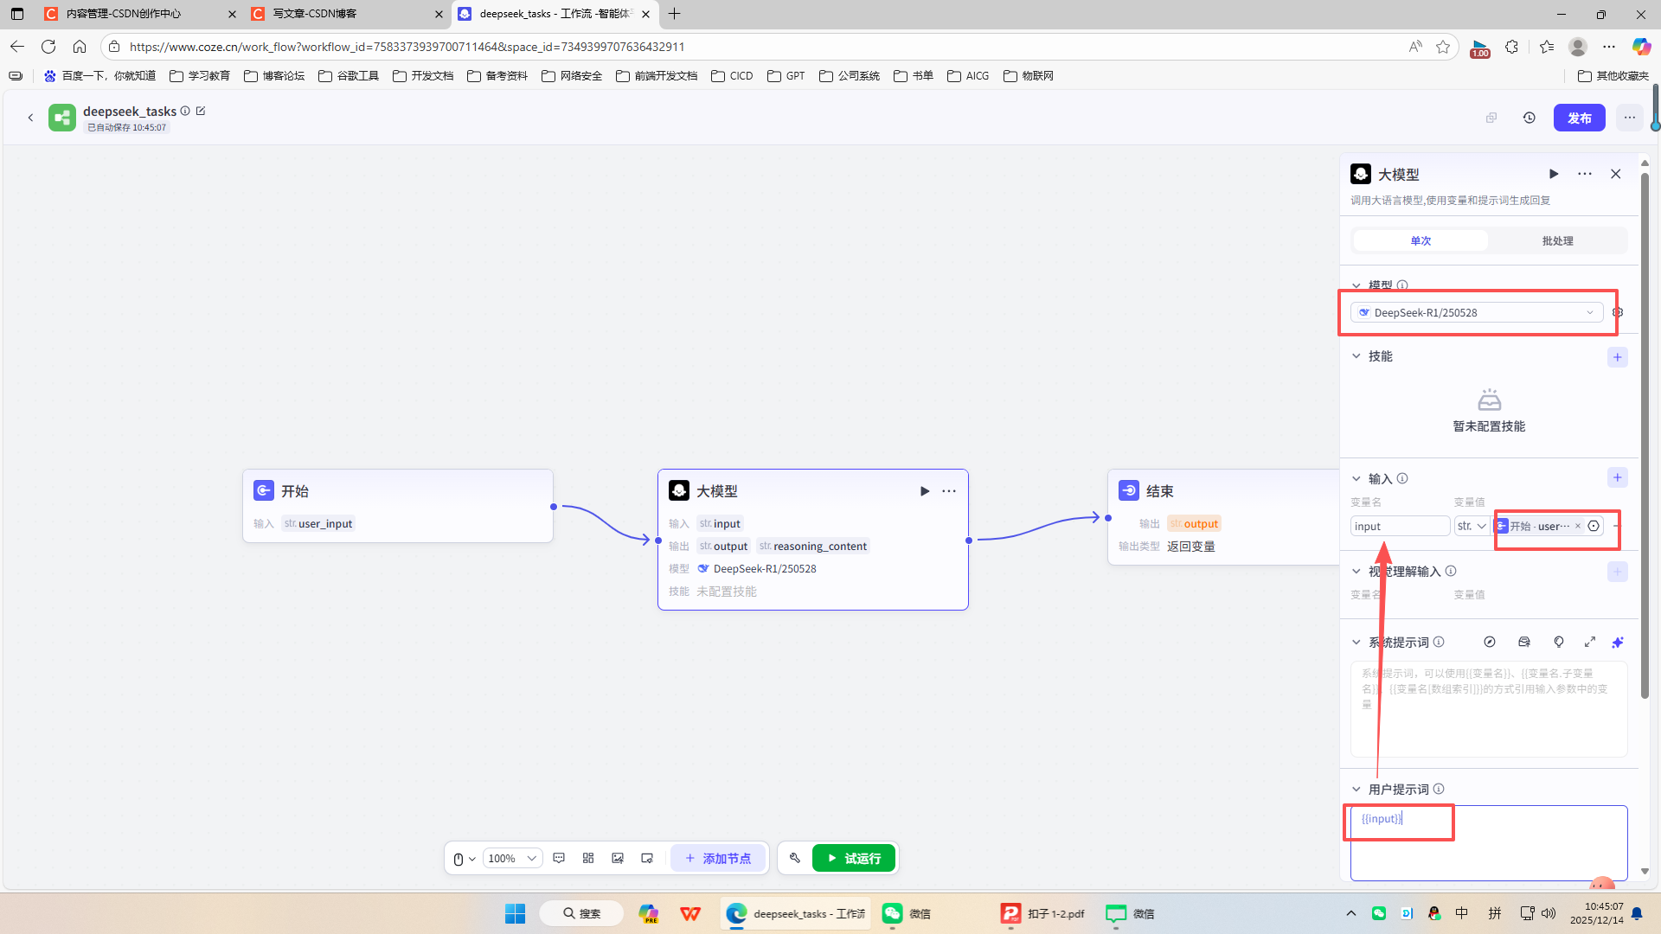Switch to the 批处理 mode tab

tap(1557, 240)
